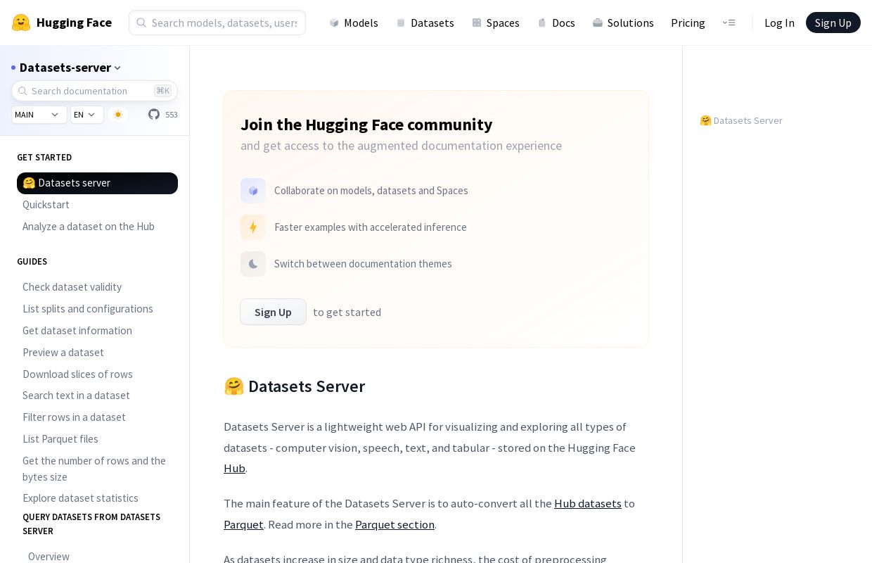872x563 pixels.
Task: Click the GitHub star count 553
Action: pos(172,115)
